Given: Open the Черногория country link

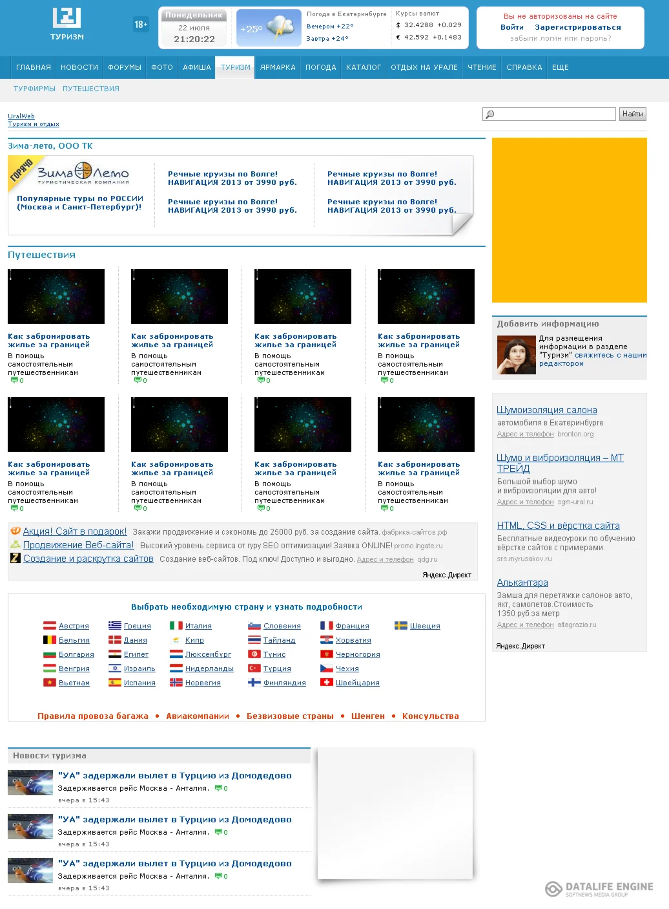Looking at the screenshot, I should click(x=358, y=654).
